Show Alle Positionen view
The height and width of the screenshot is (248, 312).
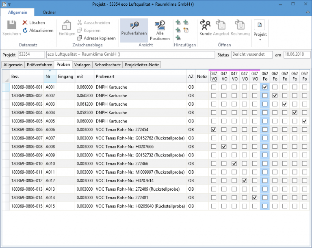pos(160,30)
